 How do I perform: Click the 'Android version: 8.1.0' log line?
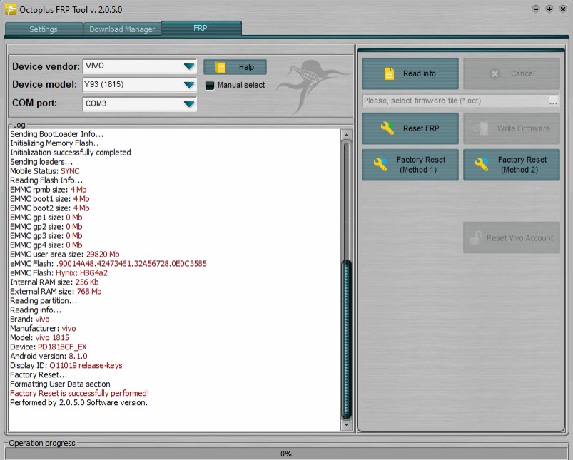[49, 356]
